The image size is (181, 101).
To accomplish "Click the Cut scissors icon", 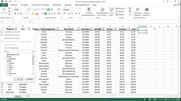I will [9, 8].
